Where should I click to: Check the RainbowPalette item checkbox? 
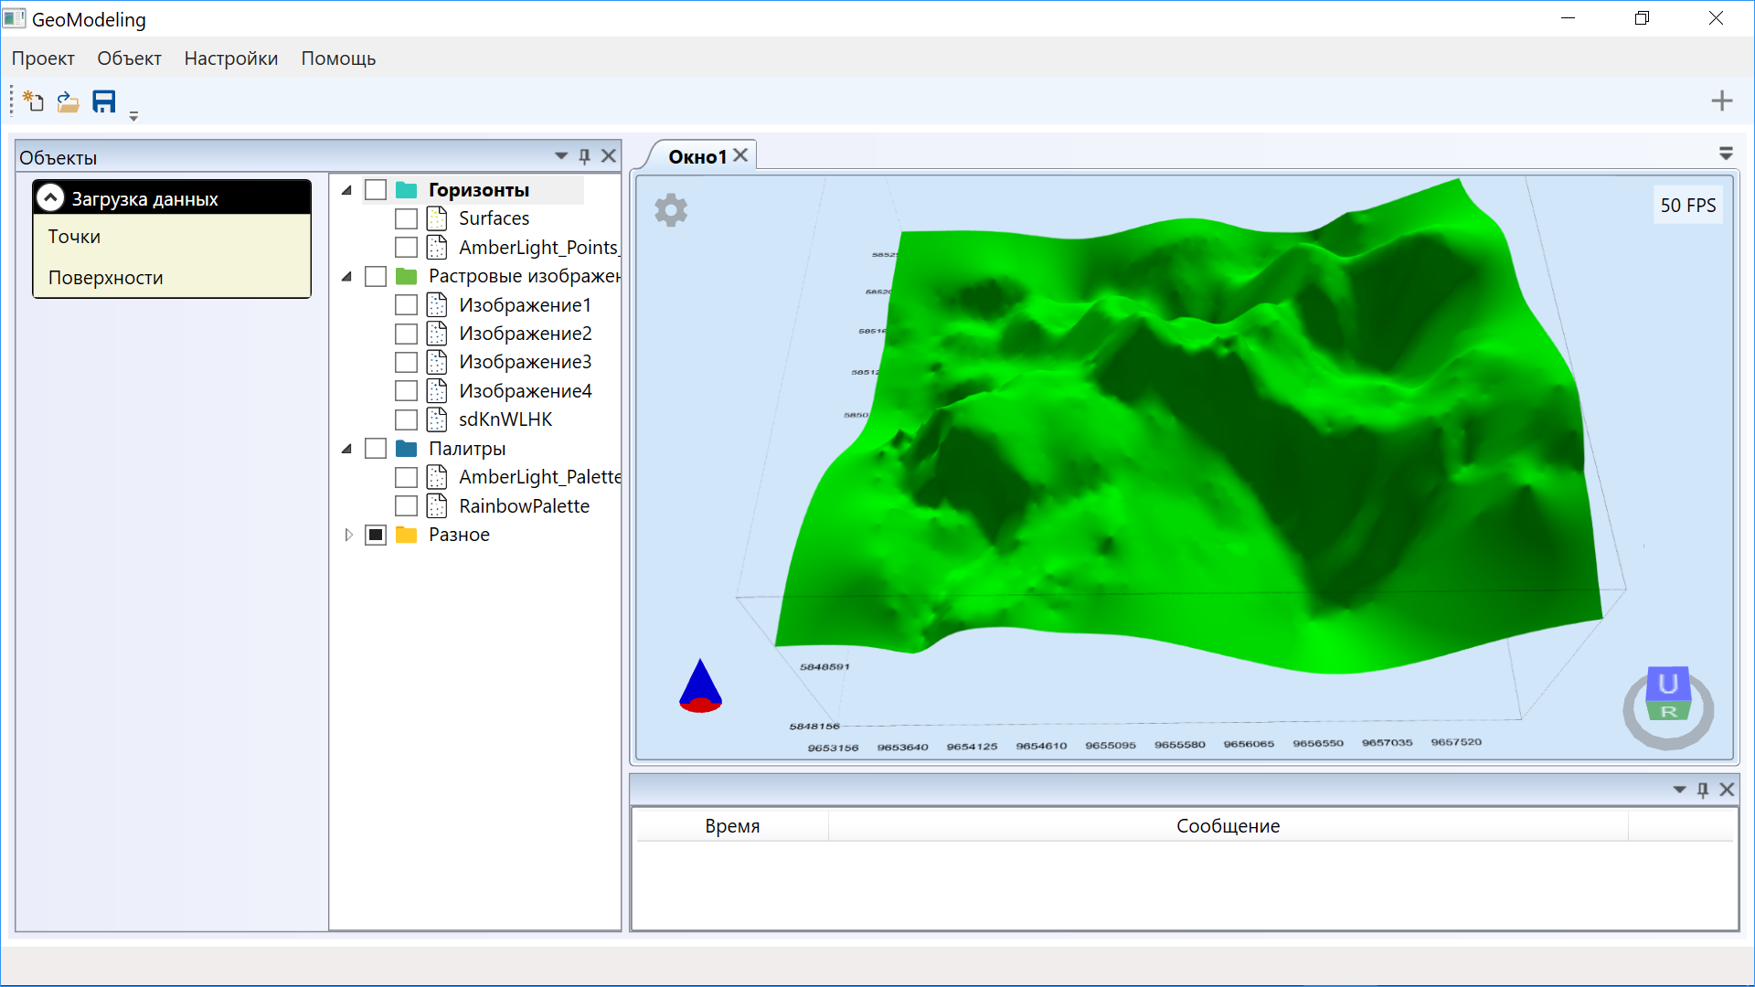tap(406, 506)
